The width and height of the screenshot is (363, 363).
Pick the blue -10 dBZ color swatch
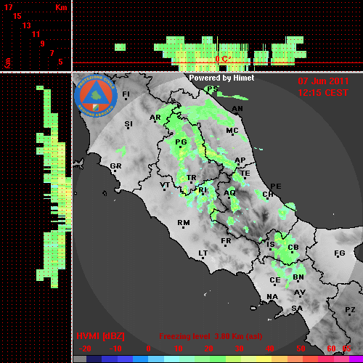[109, 359]
